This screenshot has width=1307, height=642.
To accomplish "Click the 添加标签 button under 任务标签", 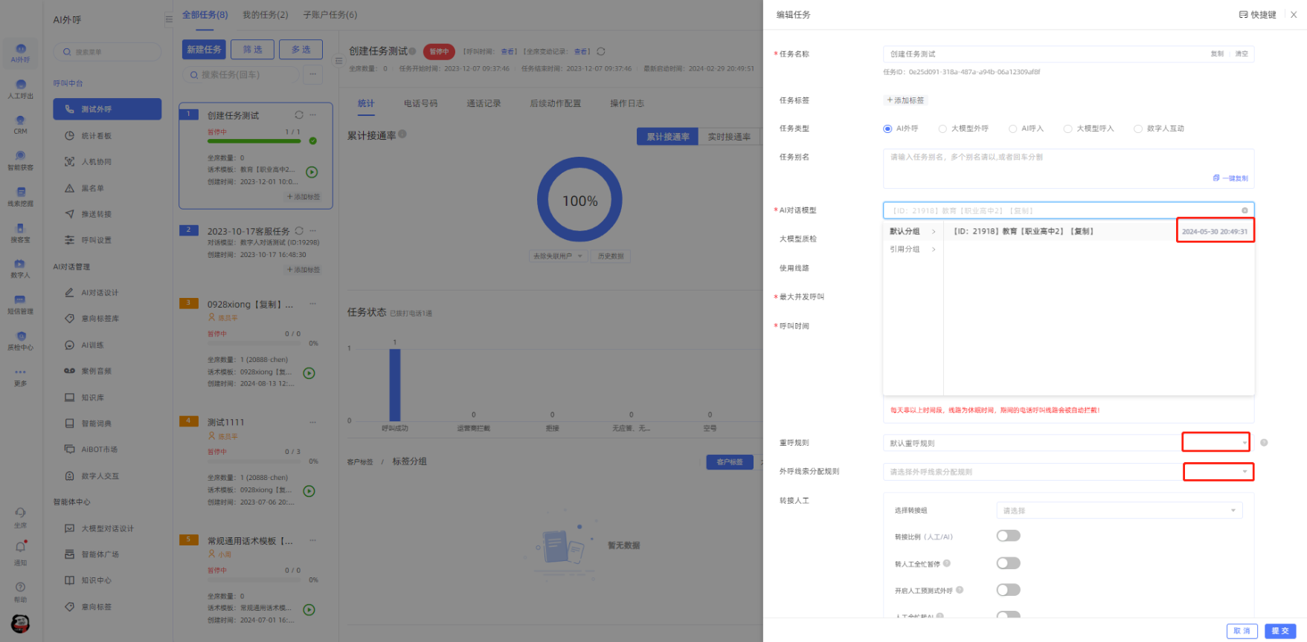I will [905, 100].
